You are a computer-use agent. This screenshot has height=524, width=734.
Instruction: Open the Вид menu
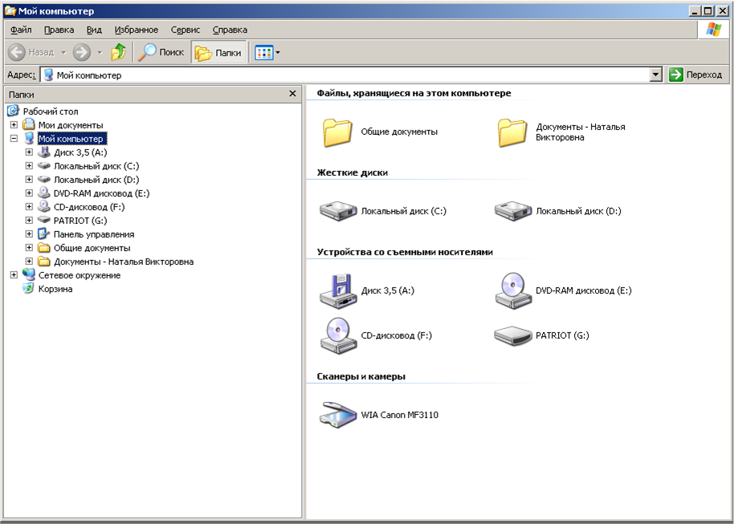point(94,30)
